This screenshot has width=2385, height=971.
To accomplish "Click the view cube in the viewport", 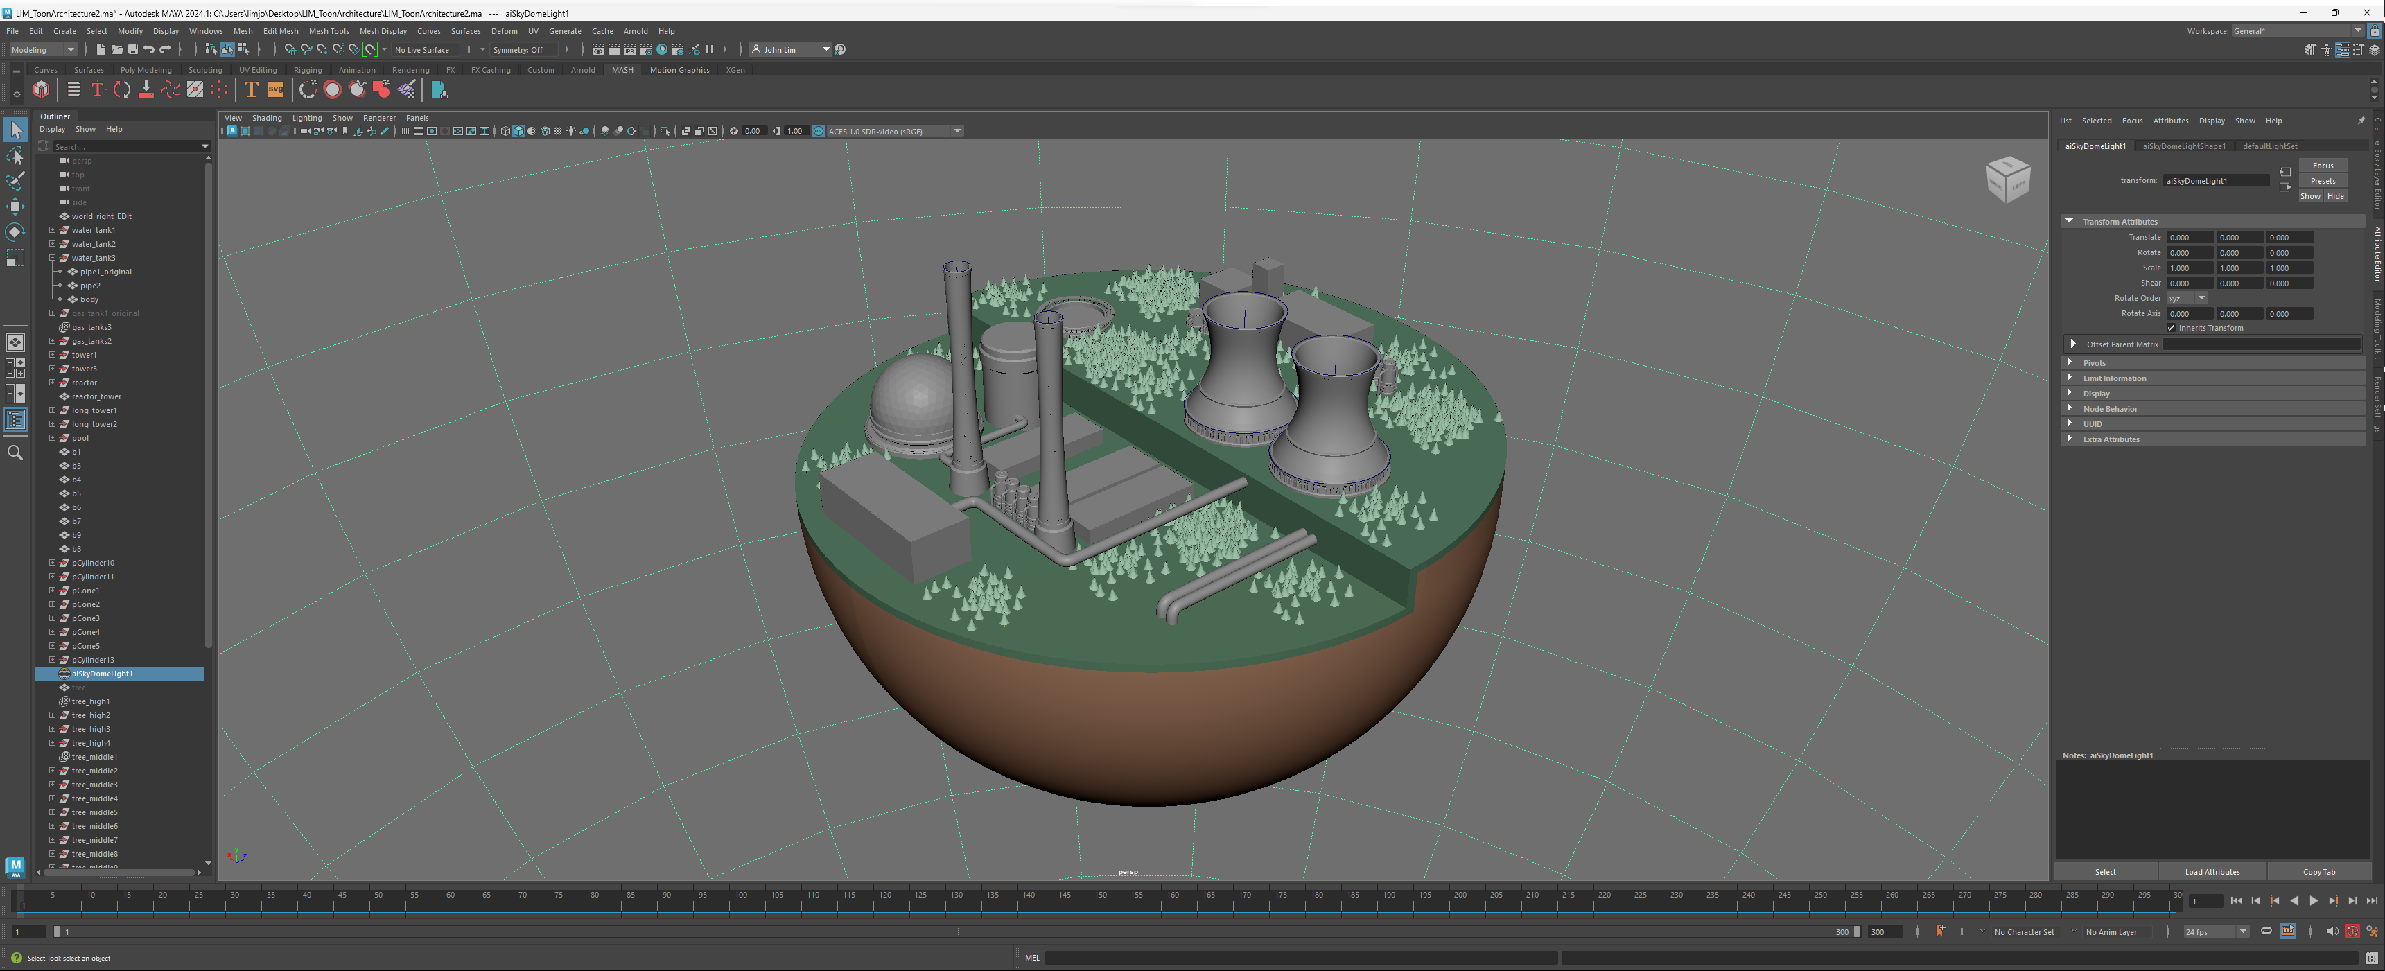I will click(x=2007, y=179).
